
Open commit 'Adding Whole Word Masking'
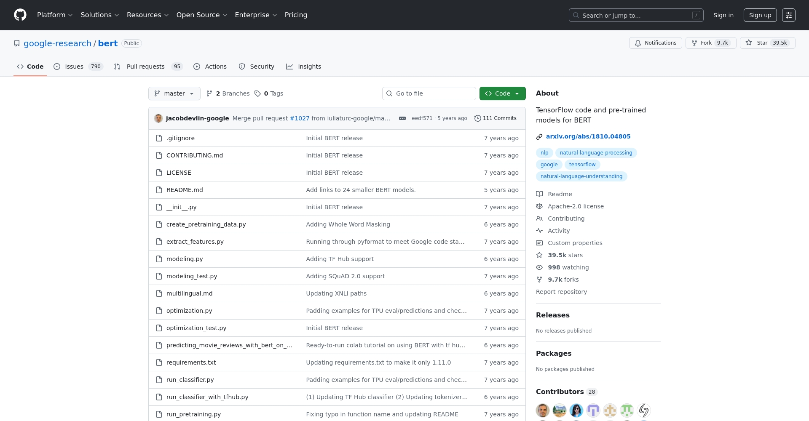click(348, 224)
